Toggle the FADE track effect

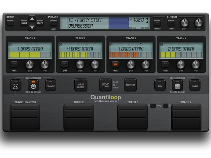pyautogui.click(x=195, y=85)
